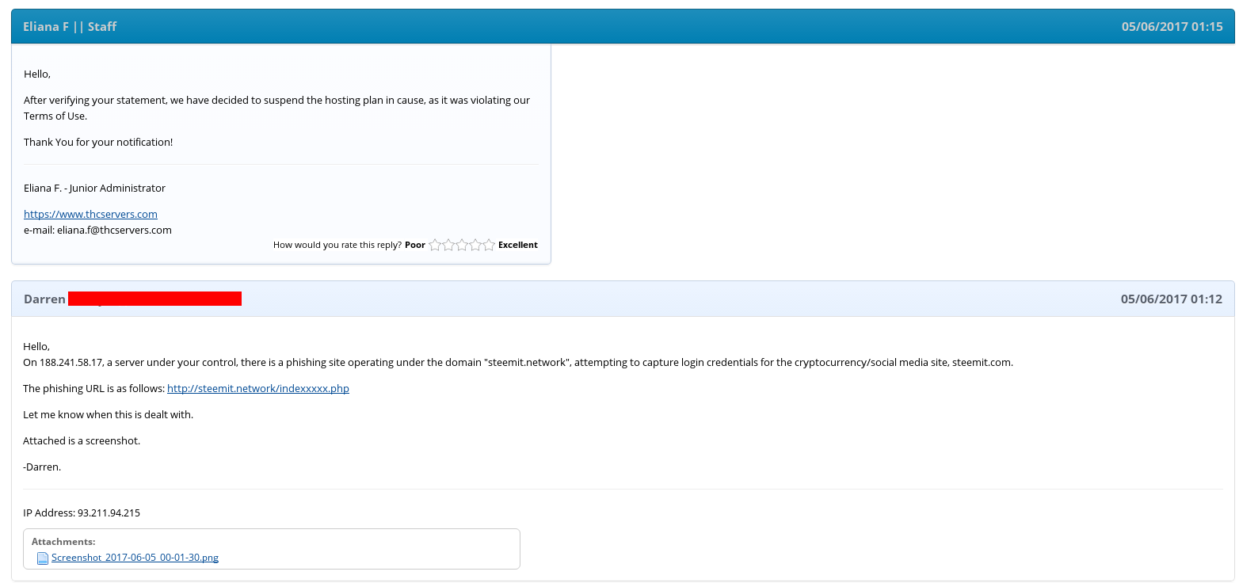Click the sentence starting 'After verifying your statement'
Image resolution: width=1239 pixels, height=583 pixels.
point(276,108)
